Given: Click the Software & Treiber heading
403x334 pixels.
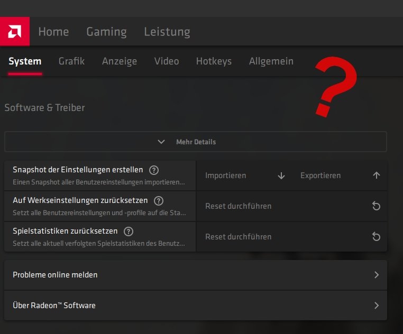Looking at the screenshot, I should tap(44, 108).
